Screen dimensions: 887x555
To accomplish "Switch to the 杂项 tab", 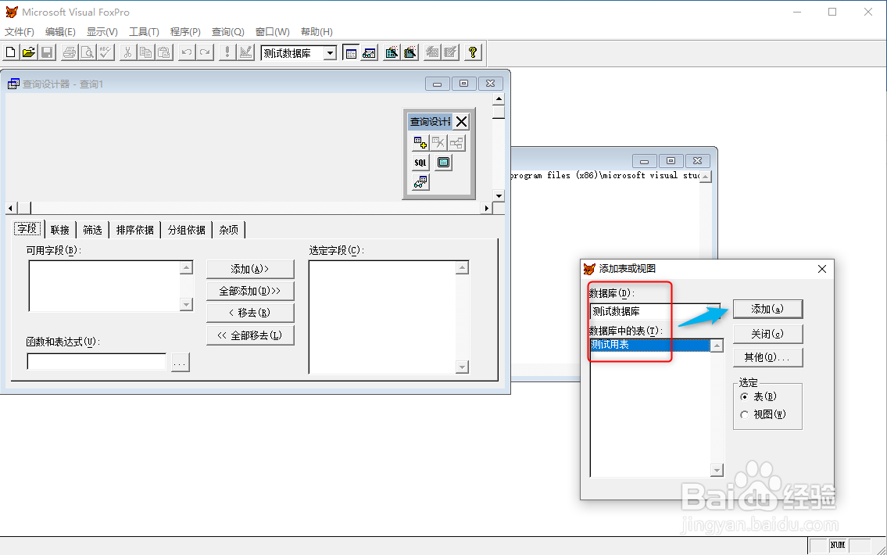I will (228, 230).
